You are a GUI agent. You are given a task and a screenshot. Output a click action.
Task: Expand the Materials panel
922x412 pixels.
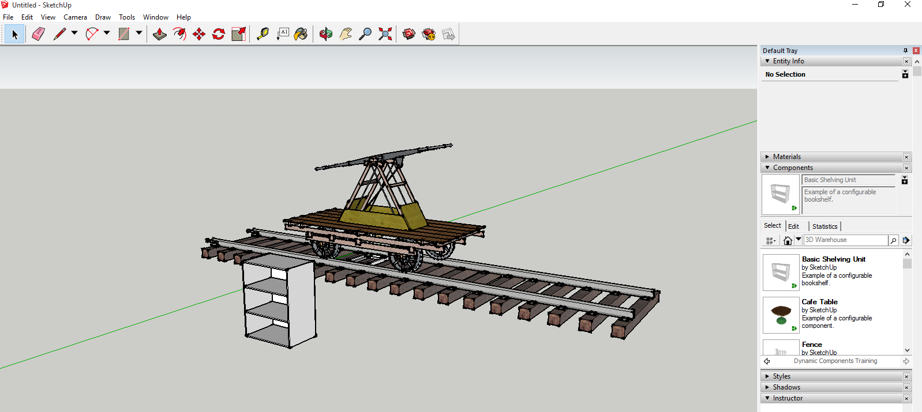tap(787, 157)
